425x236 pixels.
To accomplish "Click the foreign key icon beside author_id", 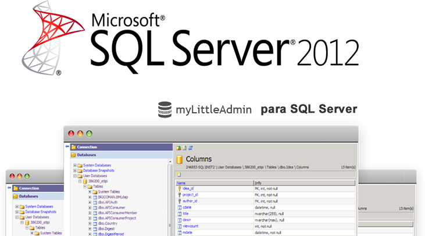I will [x=179, y=201].
